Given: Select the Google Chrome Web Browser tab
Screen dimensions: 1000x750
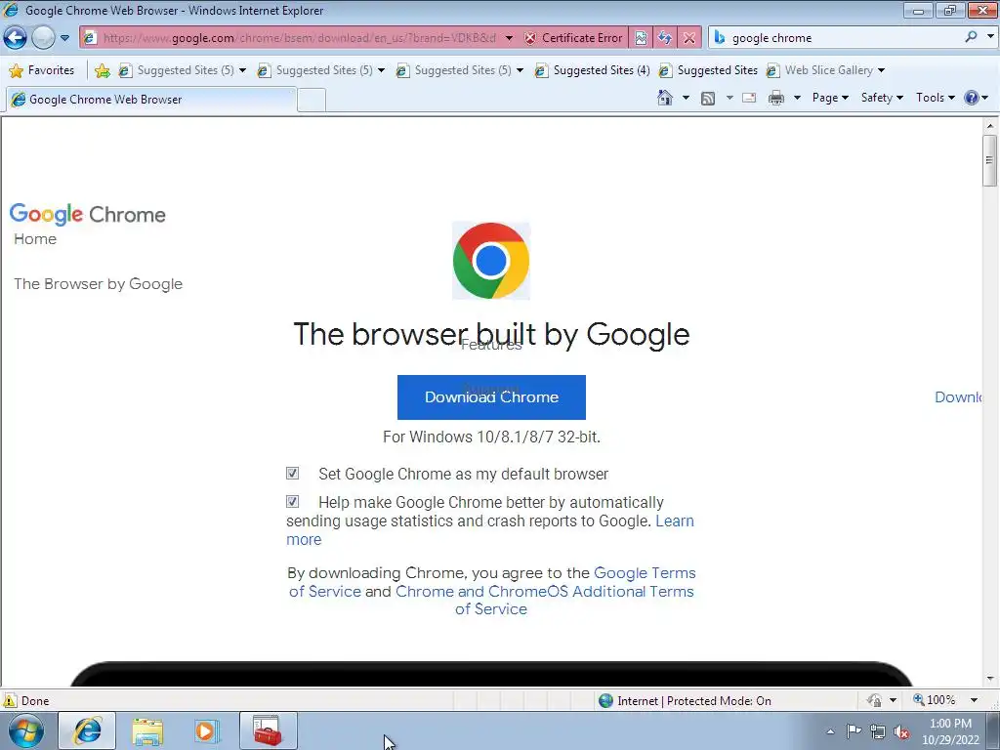Looking at the screenshot, I should tap(150, 100).
